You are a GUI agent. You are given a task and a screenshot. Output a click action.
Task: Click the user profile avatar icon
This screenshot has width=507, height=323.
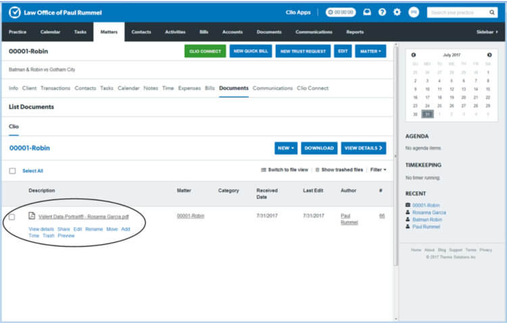click(414, 12)
